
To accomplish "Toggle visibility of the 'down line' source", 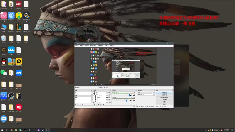I will tap(107, 103).
